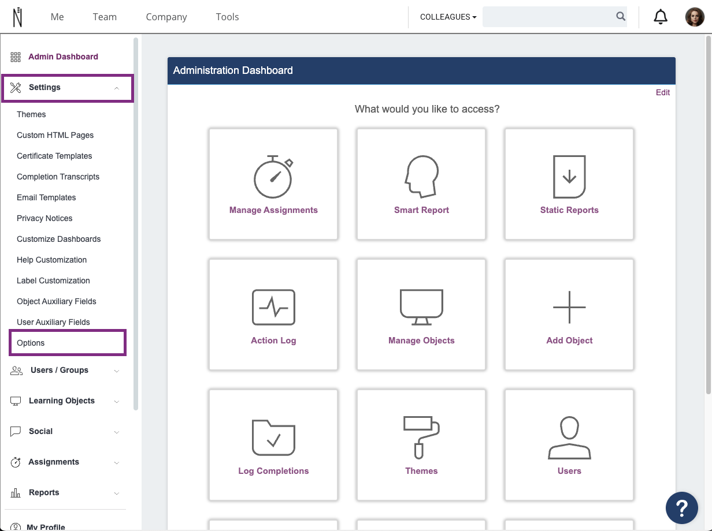The image size is (712, 531).
Task: Open the Users tile link
Action: [x=569, y=471]
